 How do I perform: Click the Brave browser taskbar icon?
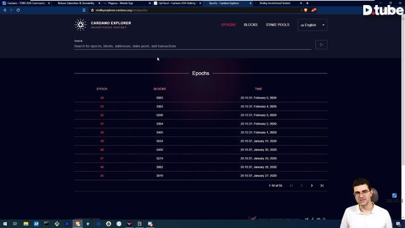coord(78,224)
